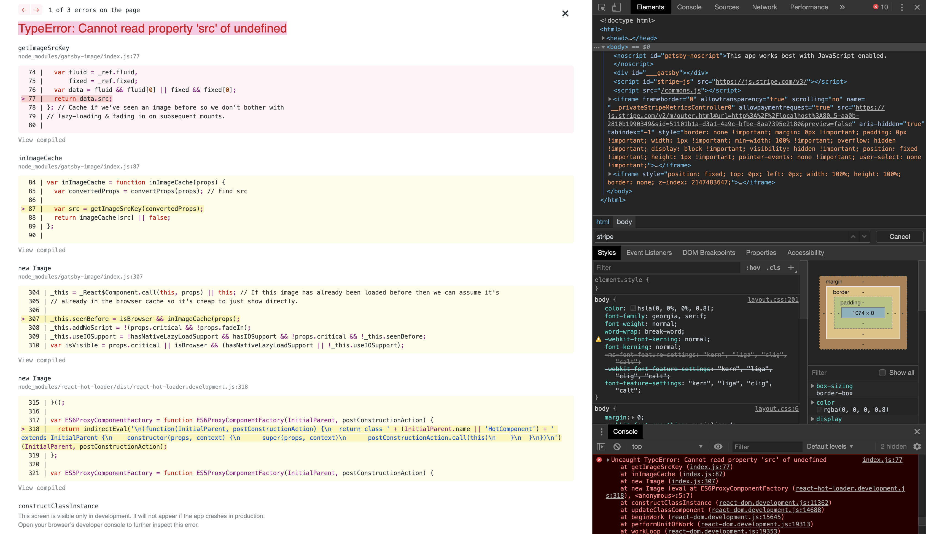Screen dimensions: 926x534
Task: Open Default levels dropdown
Action: [830, 446]
